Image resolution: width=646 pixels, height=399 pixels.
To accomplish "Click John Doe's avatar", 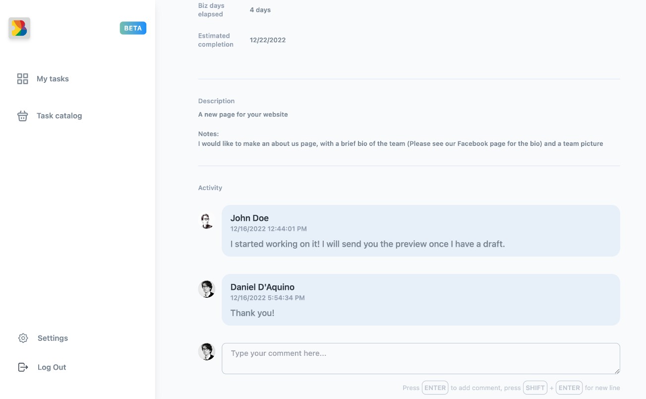I will click(x=207, y=220).
